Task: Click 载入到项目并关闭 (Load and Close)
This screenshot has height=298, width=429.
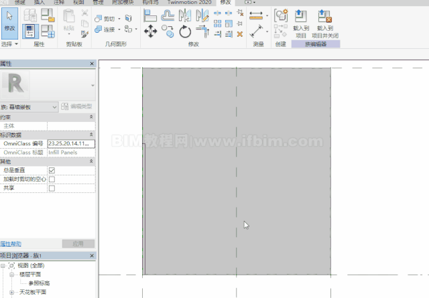Action: 325,23
